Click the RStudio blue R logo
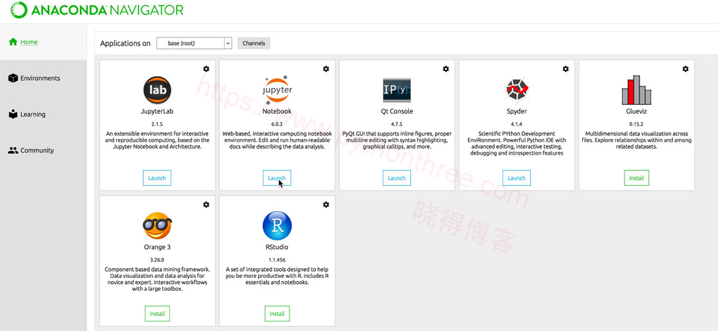 [277, 226]
